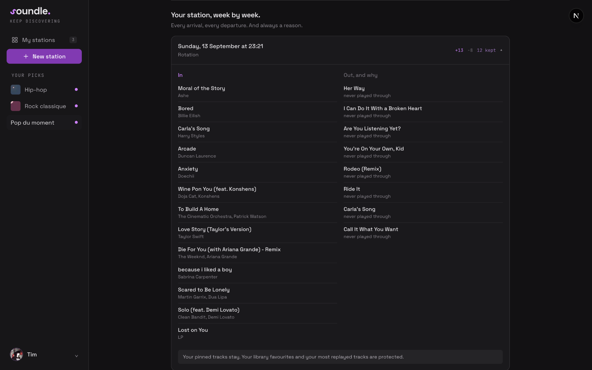The height and width of the screenshot is (370, 592).
Task: Click Wine Pon You (feat. Konshens)
Action: tap(217, 189)
